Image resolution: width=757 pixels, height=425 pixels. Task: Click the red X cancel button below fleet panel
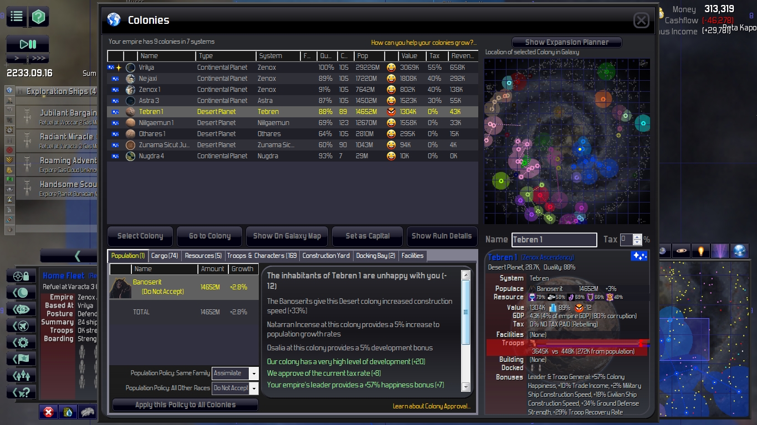(49, 412)
